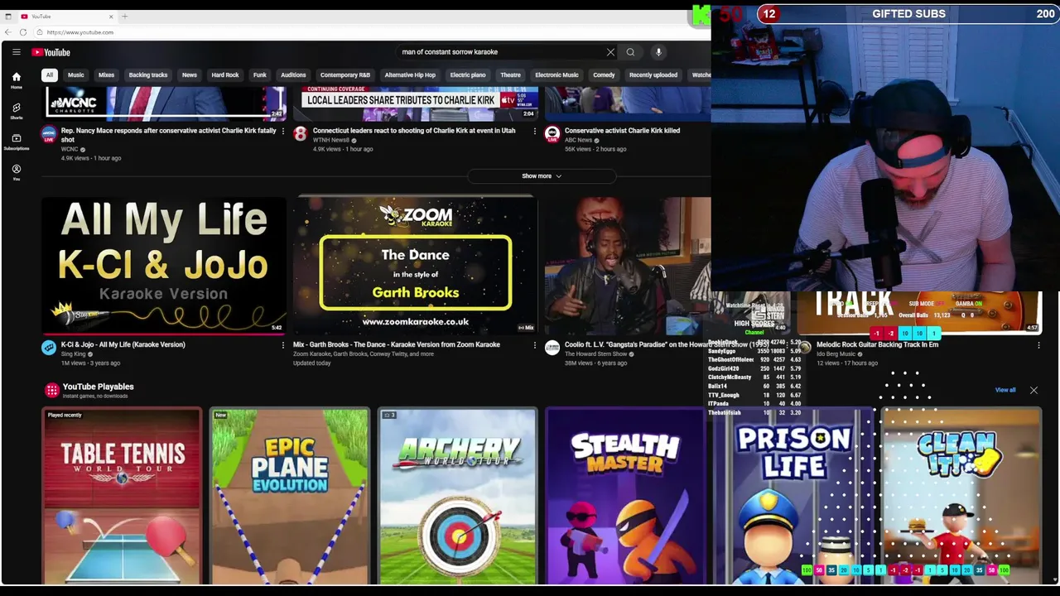Open the Howard Stern Show channel avatar
Screen dimensions: 1060x596
[x=552, y=348]
